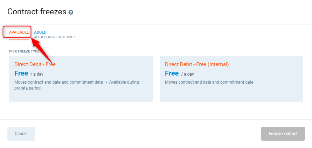
Task: Click the PICK FREEZE TYPE label
Action: click(24, 51)
